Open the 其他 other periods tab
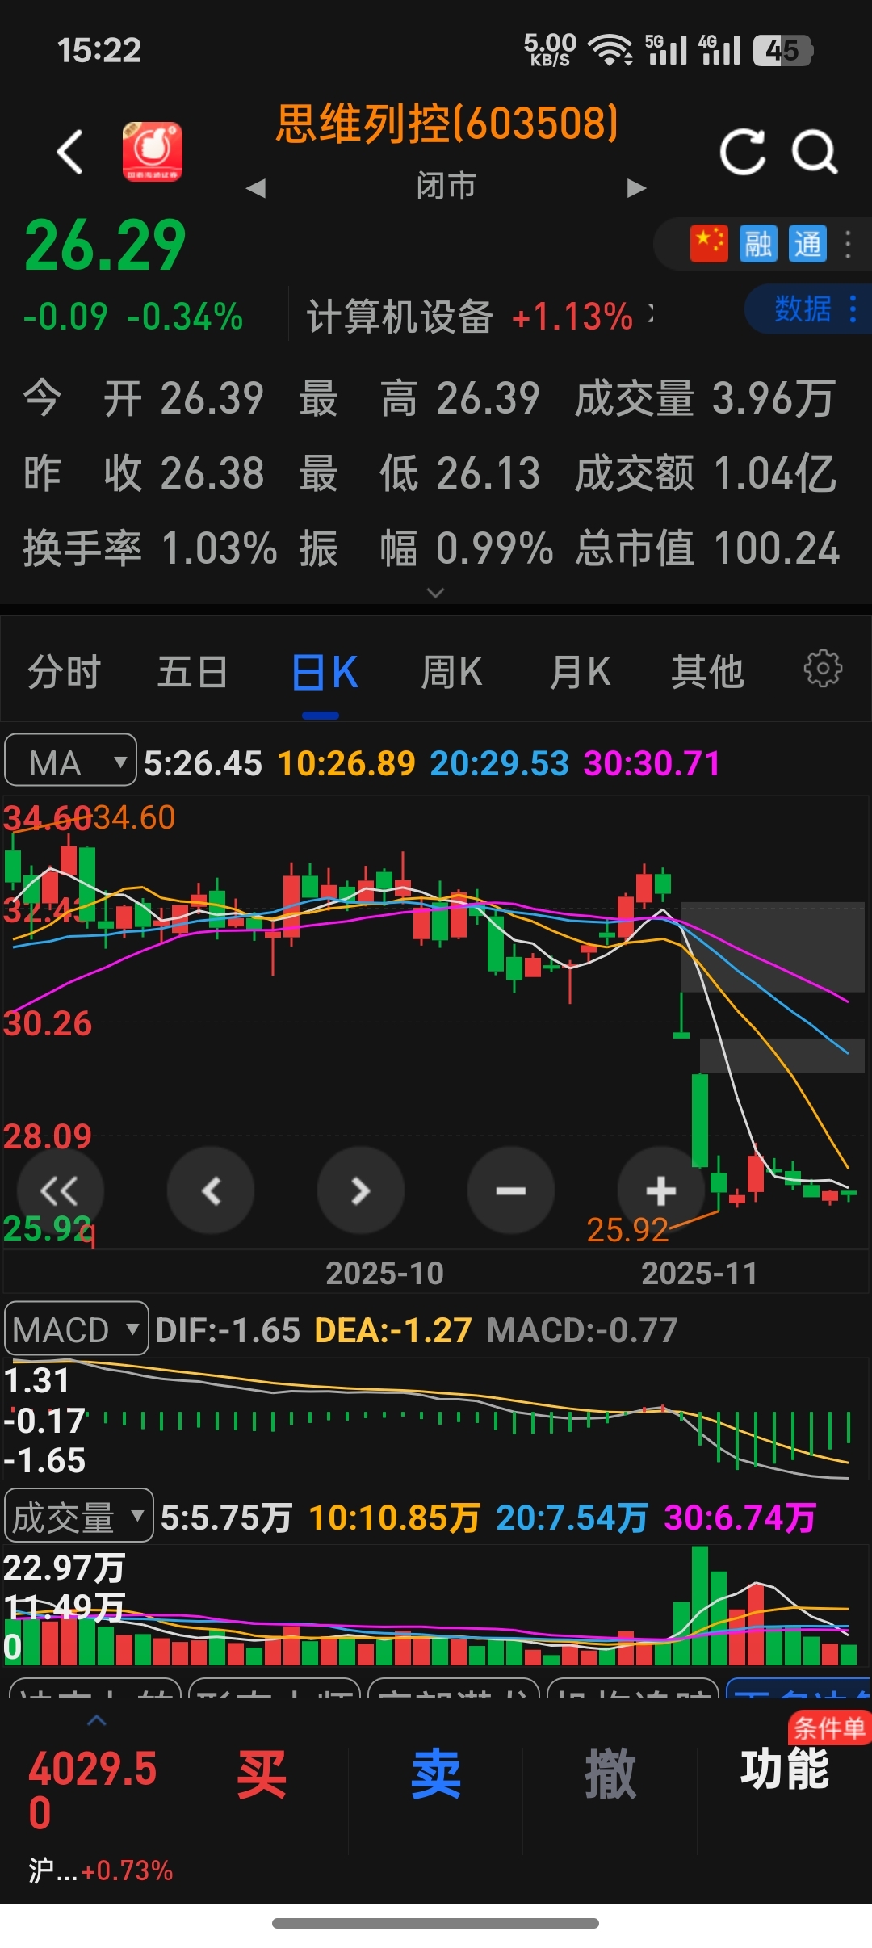The image size is (872, 1948). tap(707, 672)
